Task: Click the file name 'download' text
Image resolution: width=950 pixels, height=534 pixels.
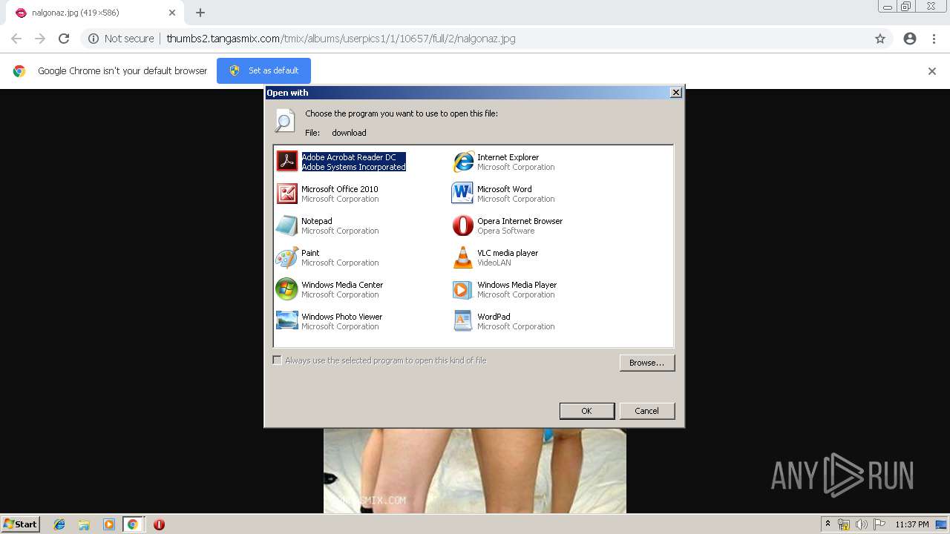Action: coord(349,133)
